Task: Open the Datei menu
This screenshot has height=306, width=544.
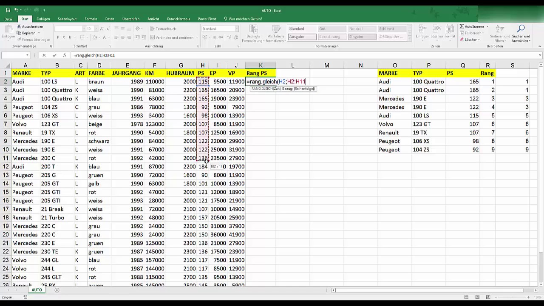Action: pos(8,19)
